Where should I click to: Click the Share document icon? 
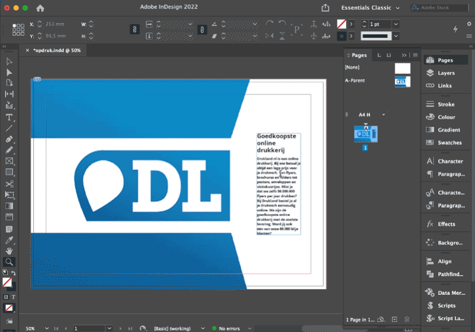325,7
